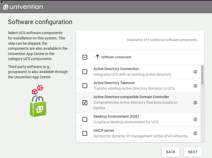This screenshot has height=158, width=212.
Task: Enable Active Directory Connection checkbox
Action: 85,72
